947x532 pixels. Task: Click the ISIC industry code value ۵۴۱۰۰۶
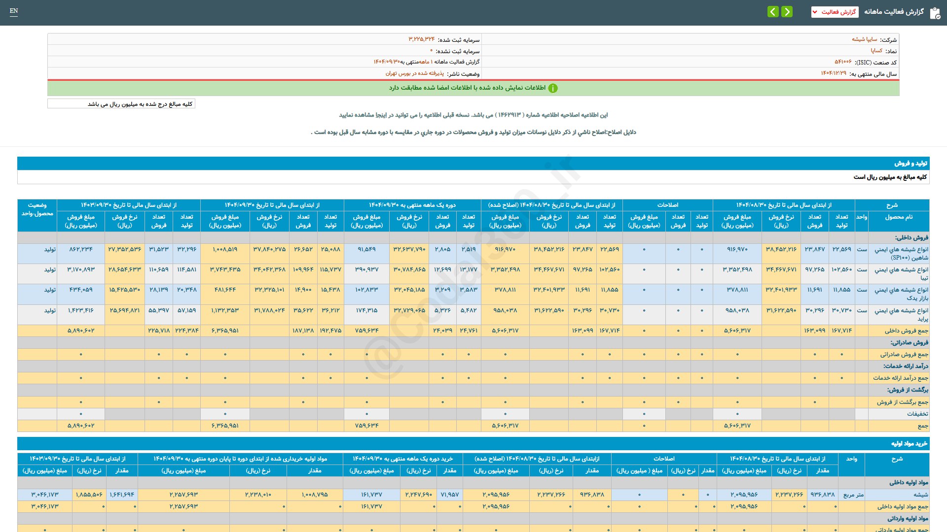click(843, 62)
